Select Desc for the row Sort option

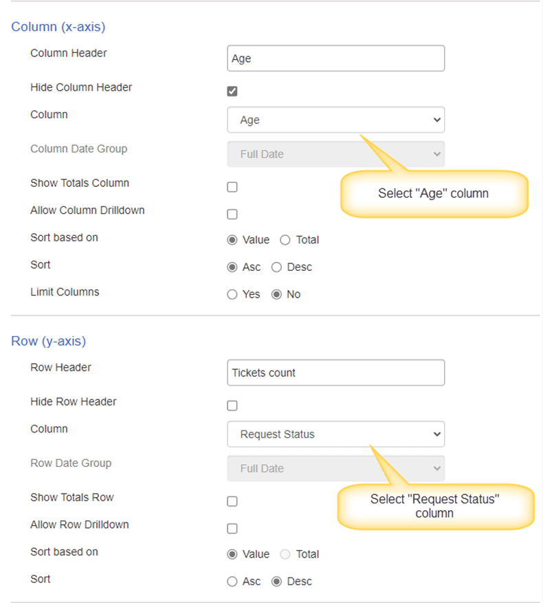click(x=276, y=582)
